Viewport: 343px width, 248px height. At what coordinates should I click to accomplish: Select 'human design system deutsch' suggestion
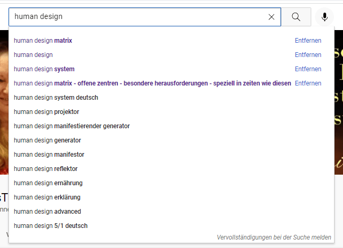[x=56, y=98]
